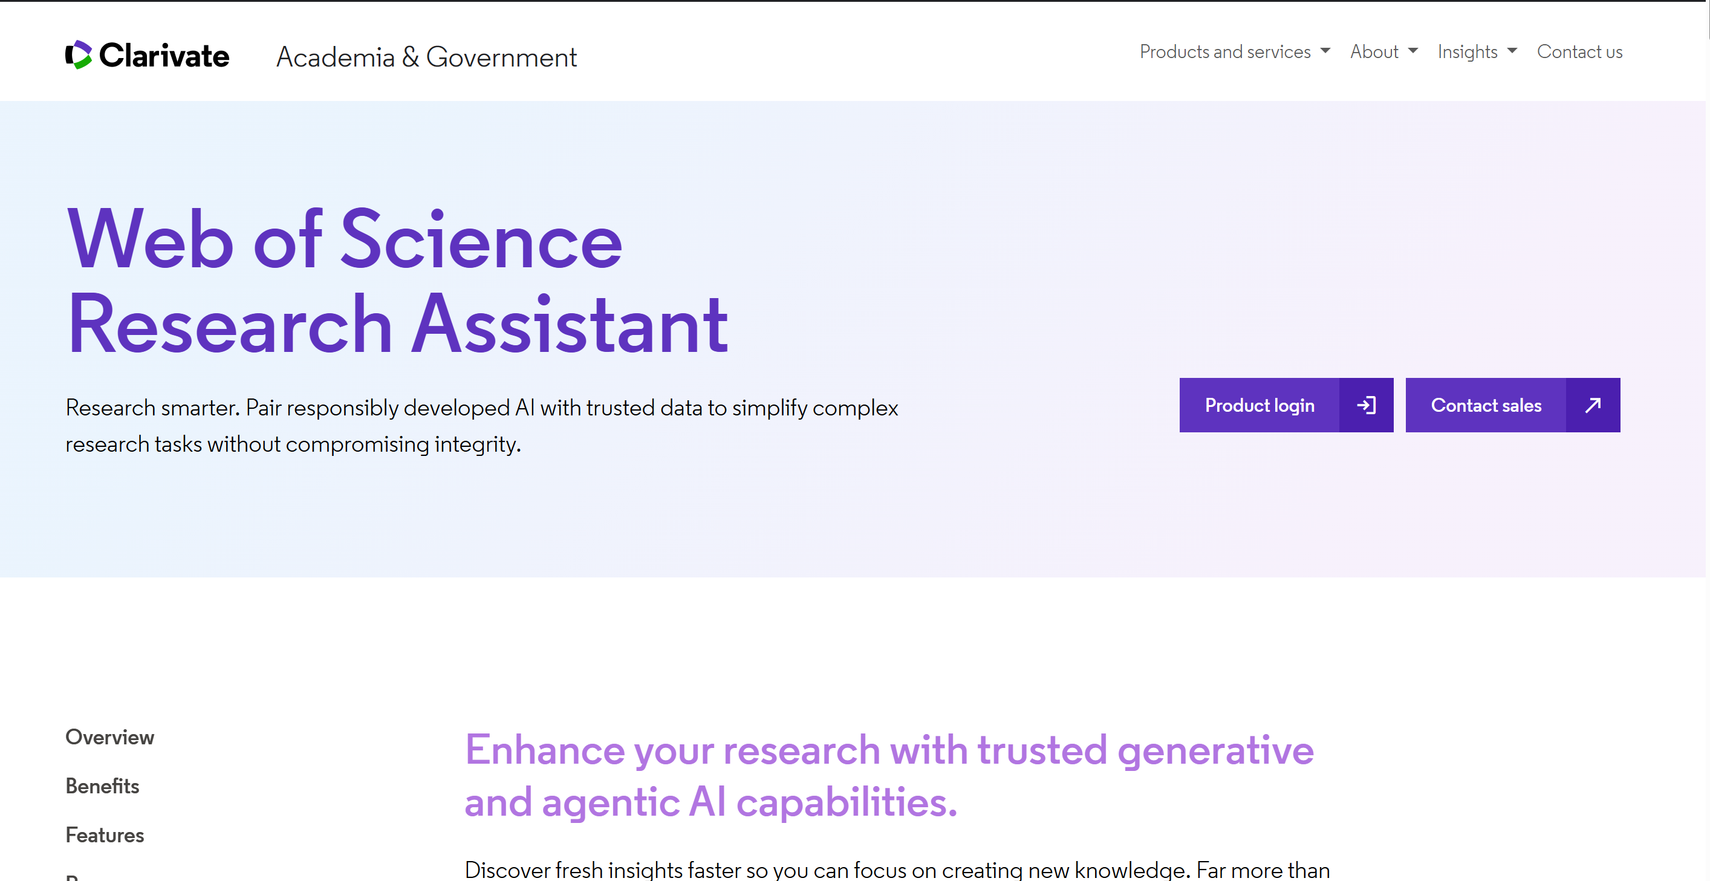1710x881 pixels.
Task: Jump to the Features section
Action: 105,835
